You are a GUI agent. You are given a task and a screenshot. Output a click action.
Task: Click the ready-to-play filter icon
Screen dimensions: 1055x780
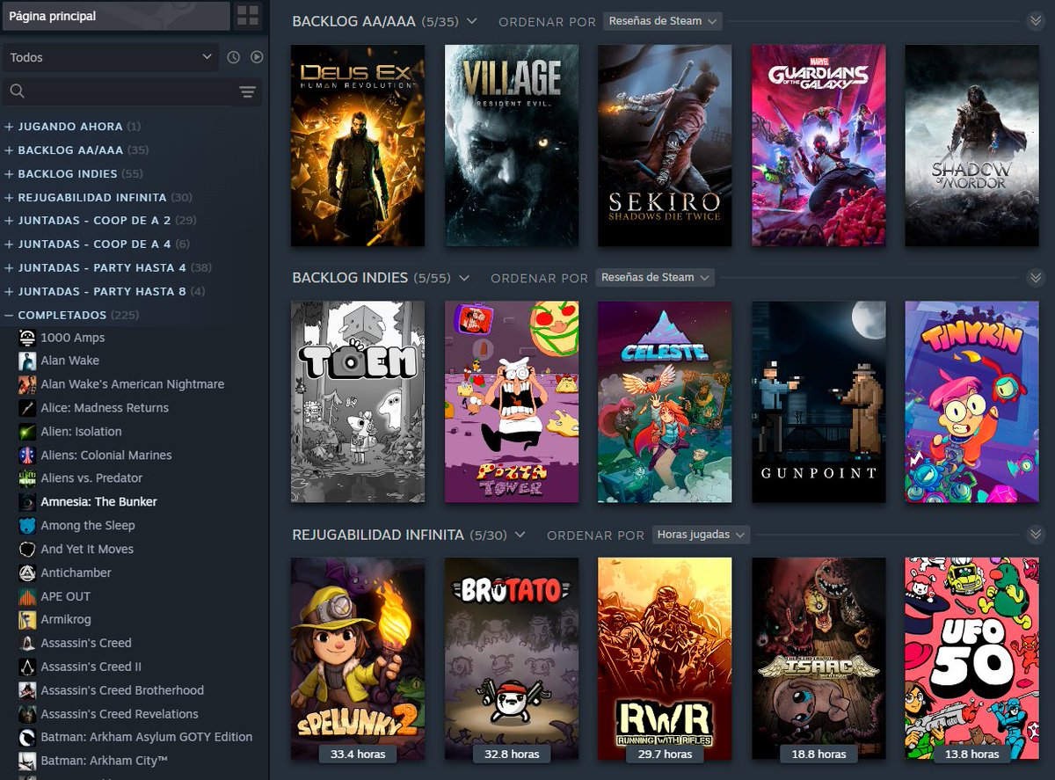point(257,57)
